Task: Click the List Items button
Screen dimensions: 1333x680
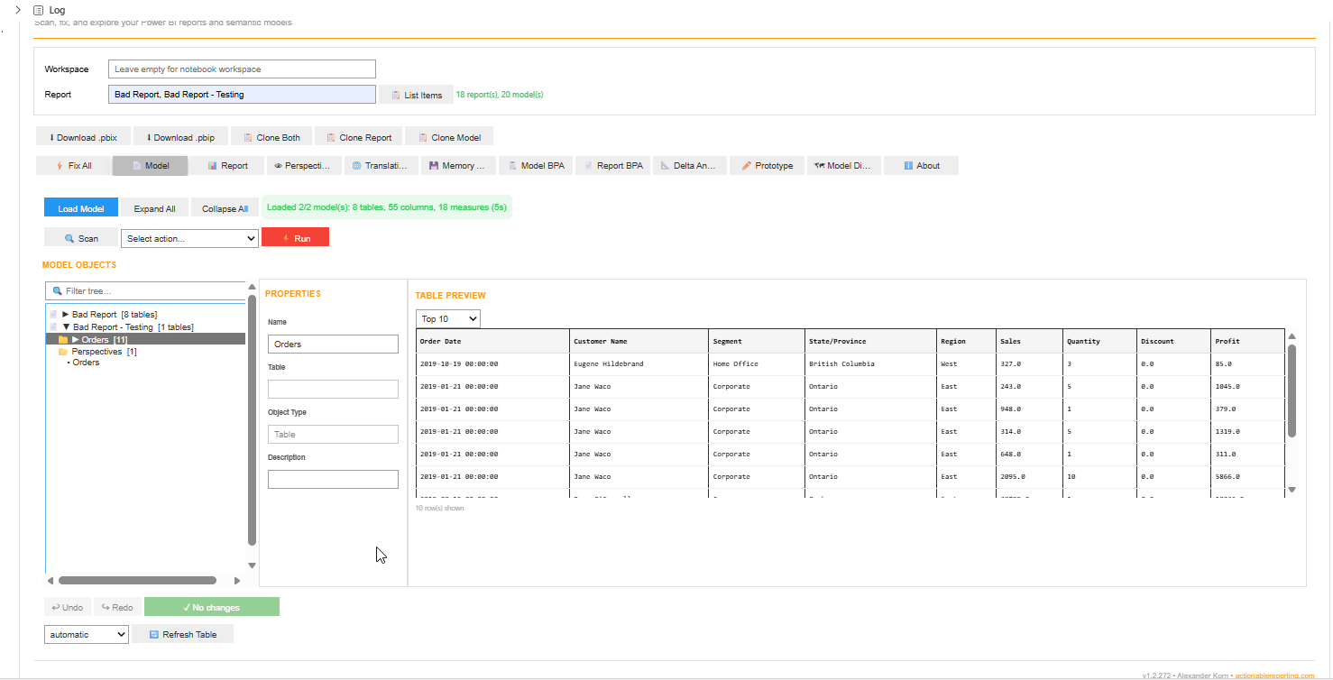Action: [416, 94]
